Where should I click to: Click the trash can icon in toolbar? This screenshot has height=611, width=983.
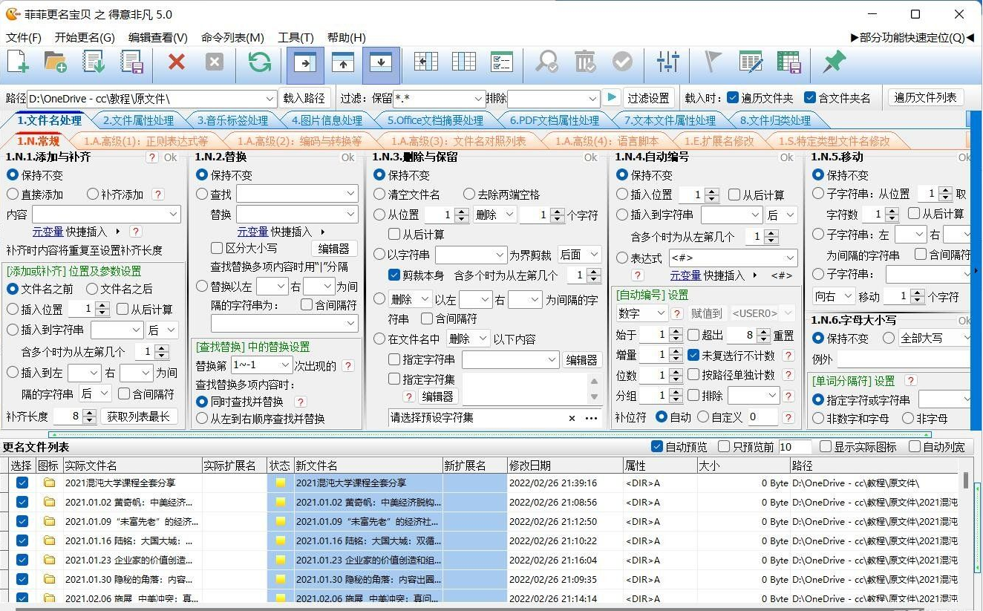584,63
